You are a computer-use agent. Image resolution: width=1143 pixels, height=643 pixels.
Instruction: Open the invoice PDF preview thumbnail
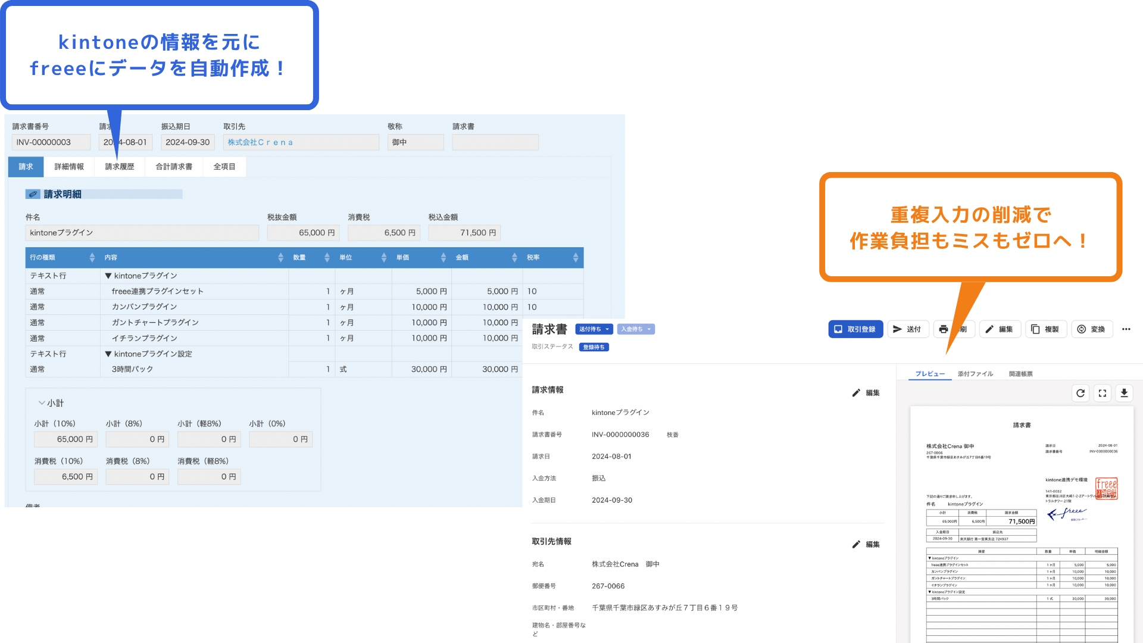pos(1022,524)
